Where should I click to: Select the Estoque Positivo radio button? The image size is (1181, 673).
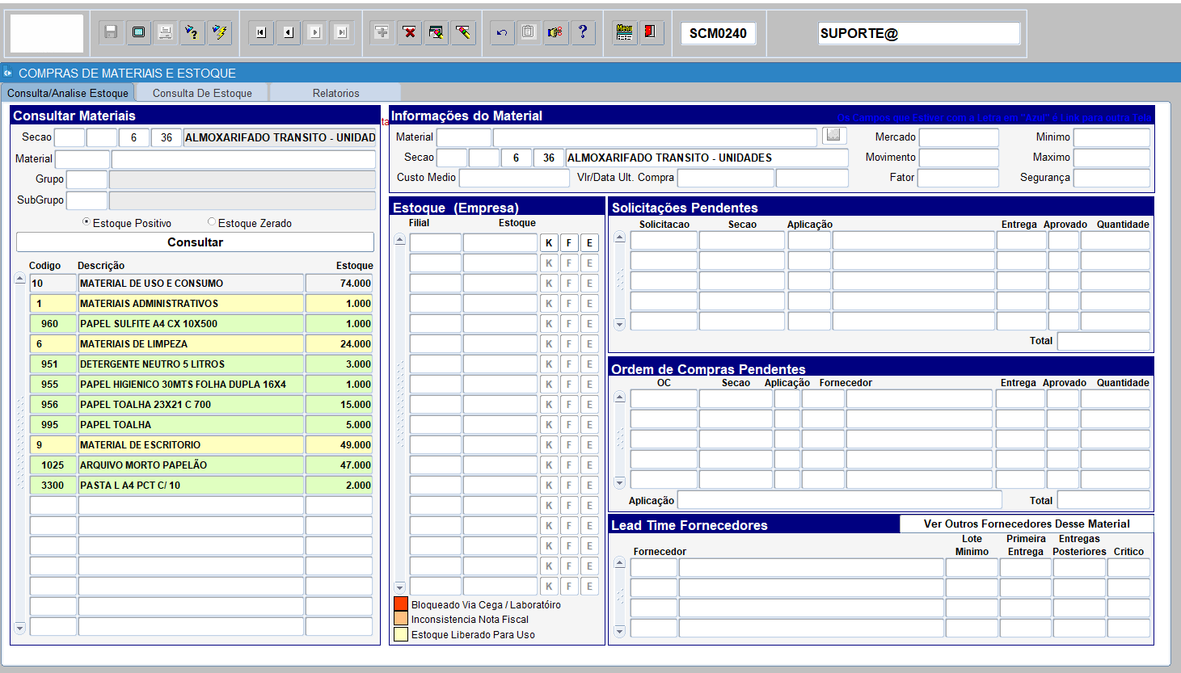[x=86, y=221]
